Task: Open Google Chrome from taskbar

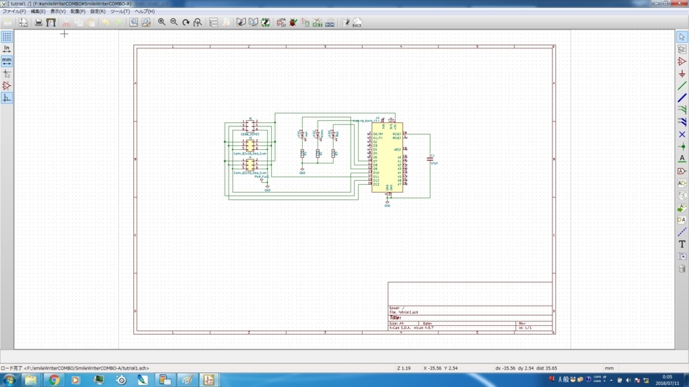Action: 54,380
